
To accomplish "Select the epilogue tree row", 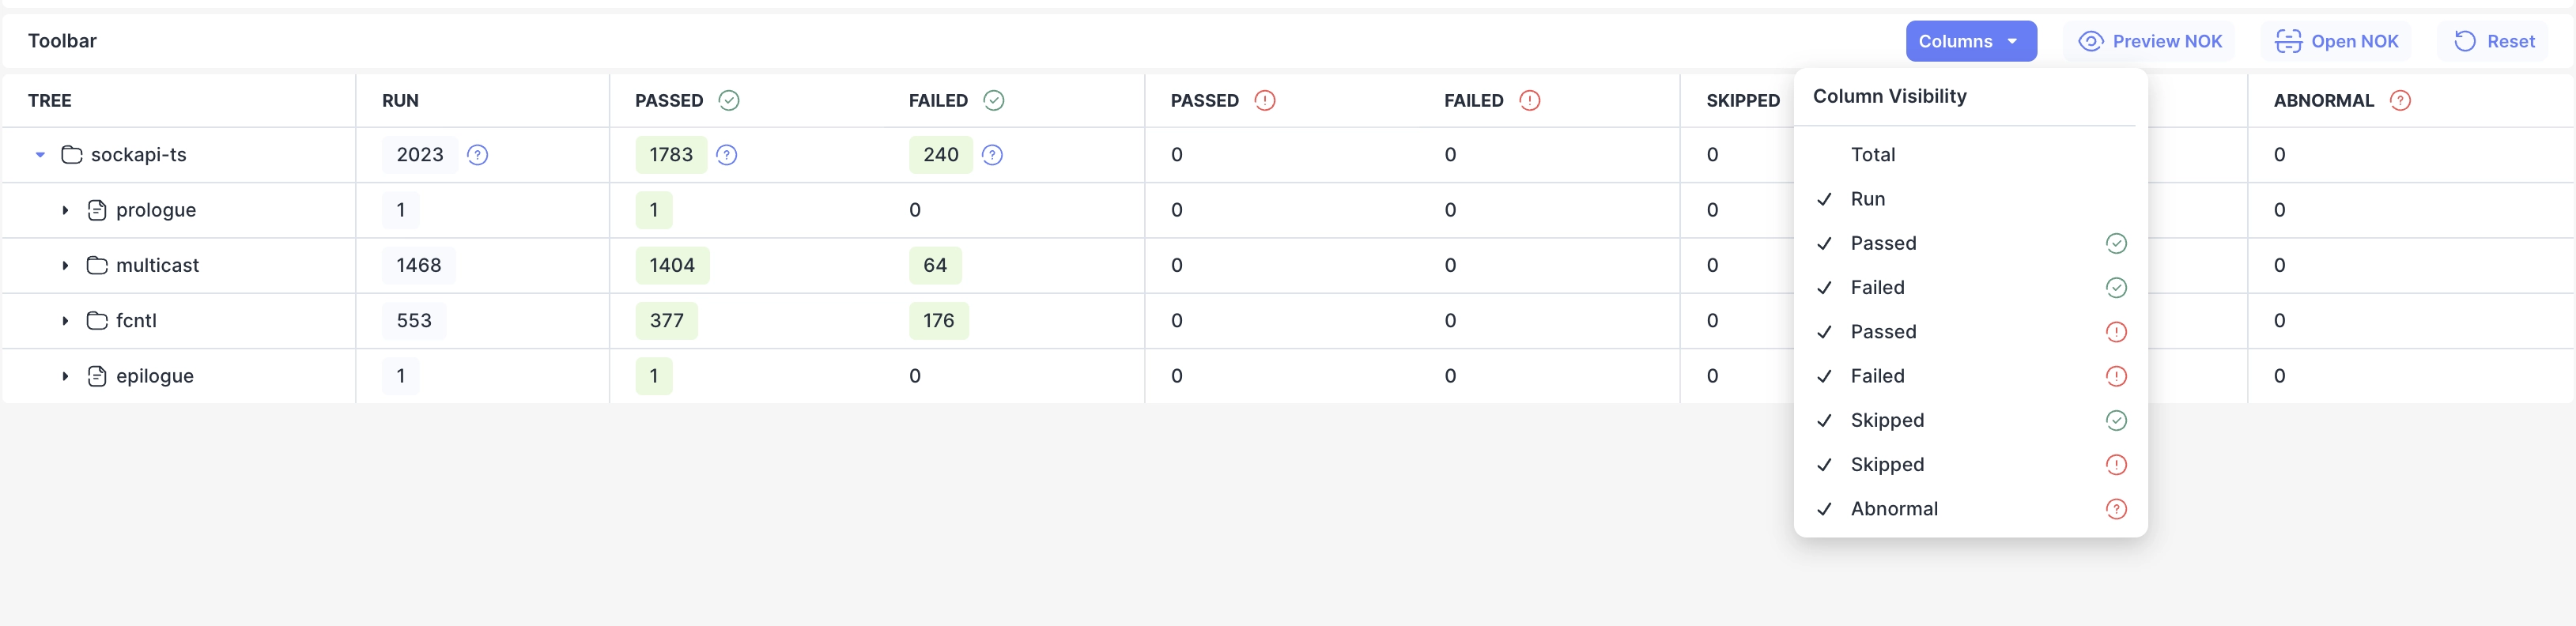I will [155, 376].
